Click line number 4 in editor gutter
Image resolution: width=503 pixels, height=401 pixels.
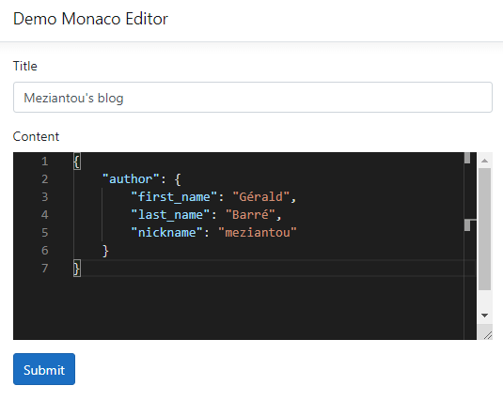44,214
